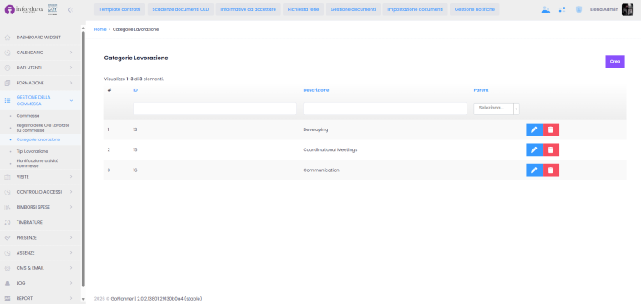Open Pianificazione attività commesse item
The width and height of the screenshot is (641, 304).
(38, 163)
